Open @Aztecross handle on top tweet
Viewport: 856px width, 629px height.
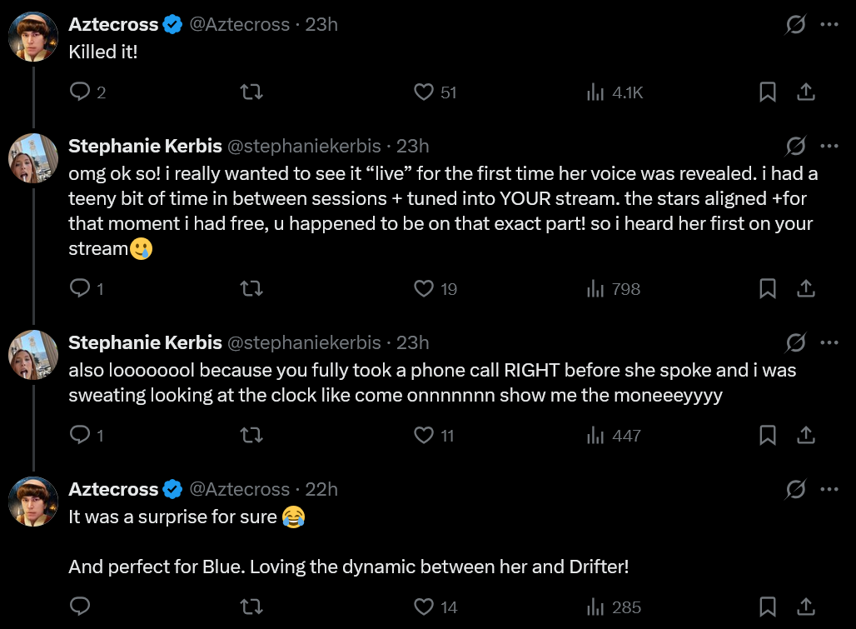[x=240, y=25]
